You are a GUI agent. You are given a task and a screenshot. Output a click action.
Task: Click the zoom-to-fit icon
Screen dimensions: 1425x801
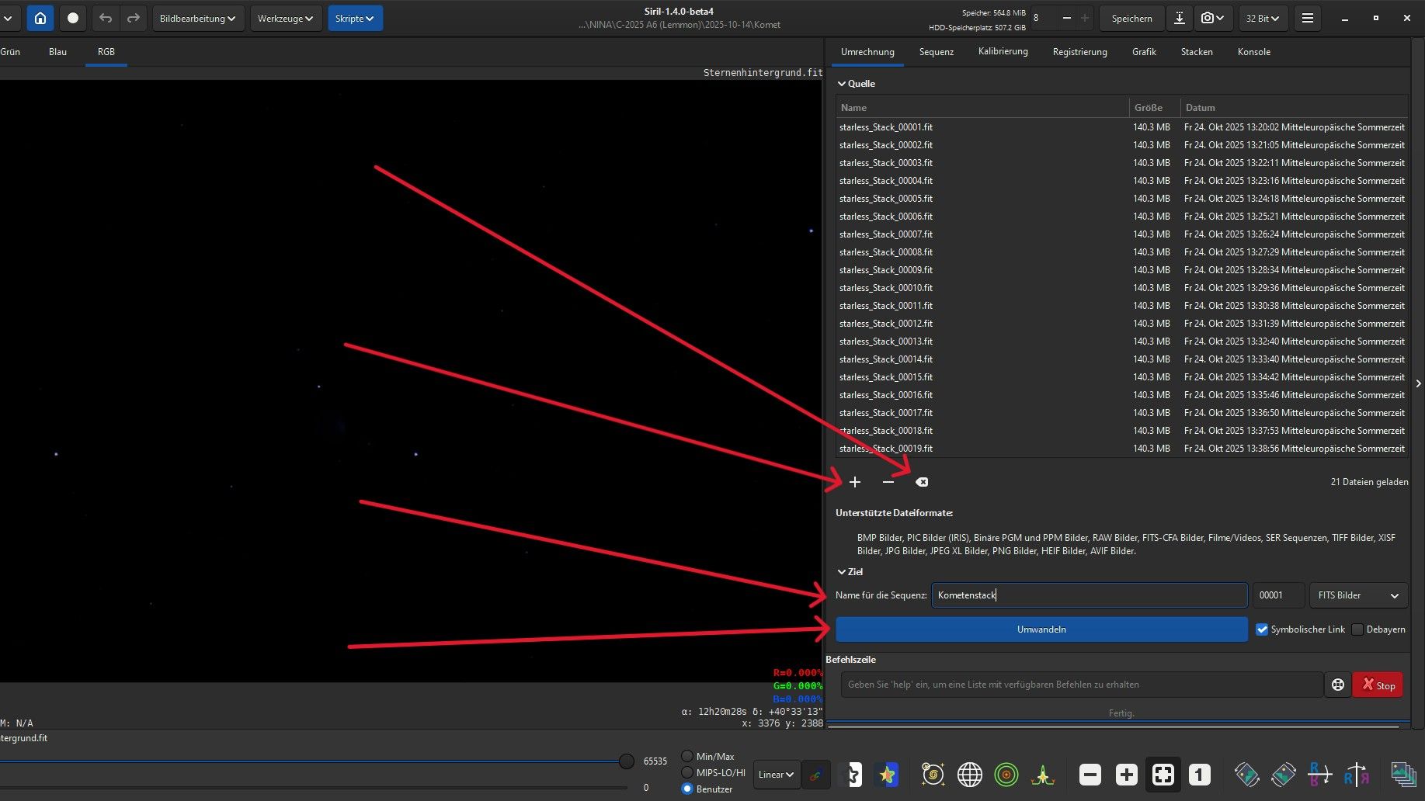pyautogui.click(x=1163, y=774)
